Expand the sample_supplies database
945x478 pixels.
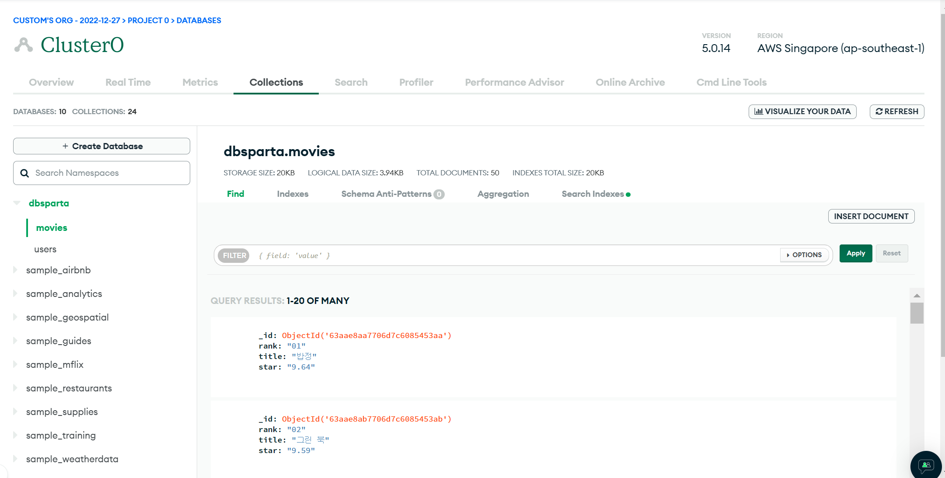pyautogui.click(x=15, y=412)
